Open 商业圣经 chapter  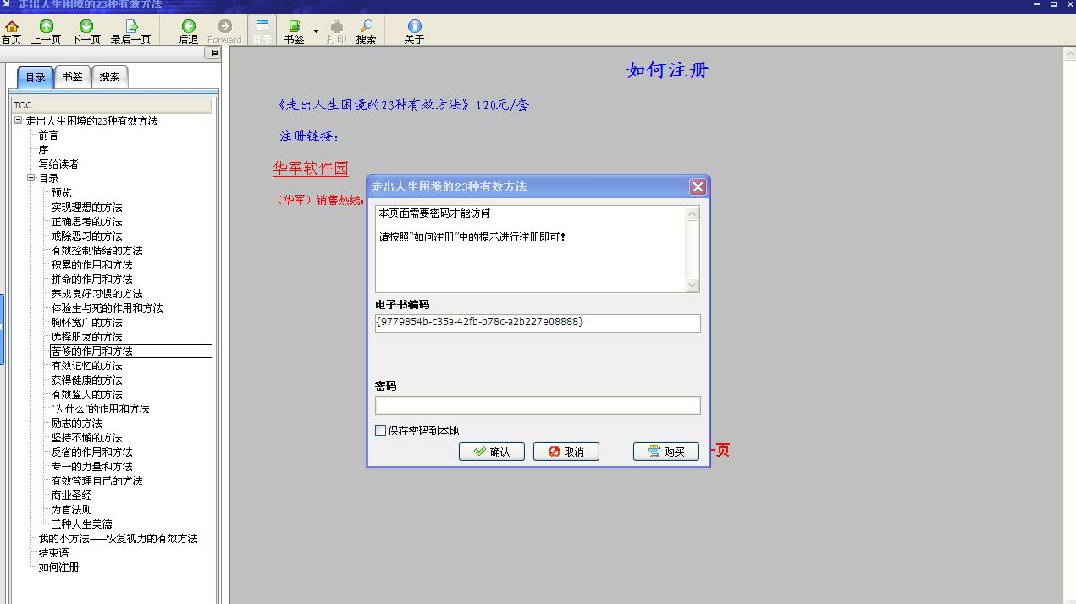[71, 496]
